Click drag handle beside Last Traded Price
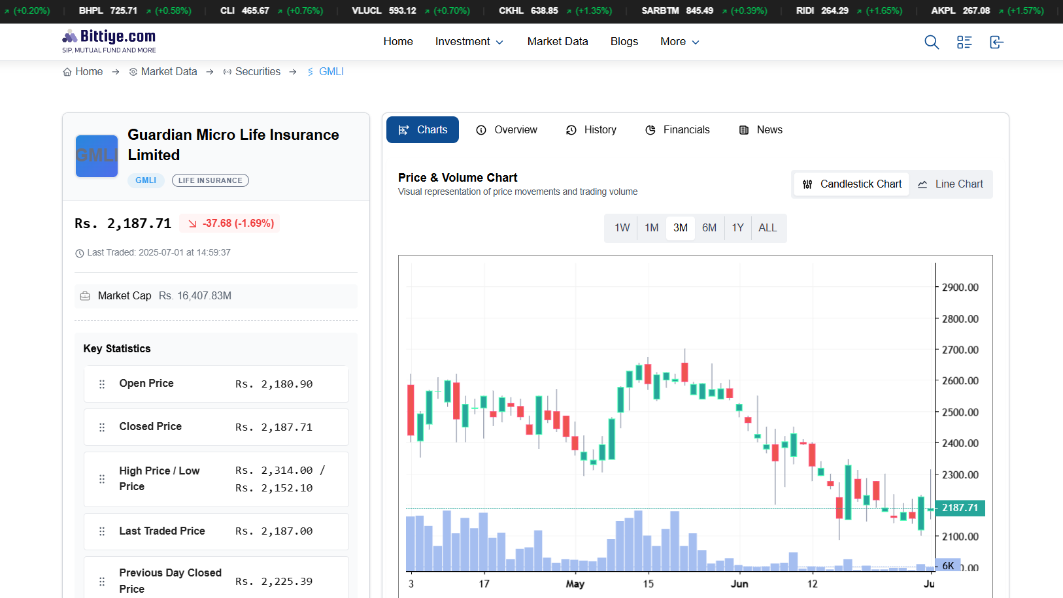 102,531
